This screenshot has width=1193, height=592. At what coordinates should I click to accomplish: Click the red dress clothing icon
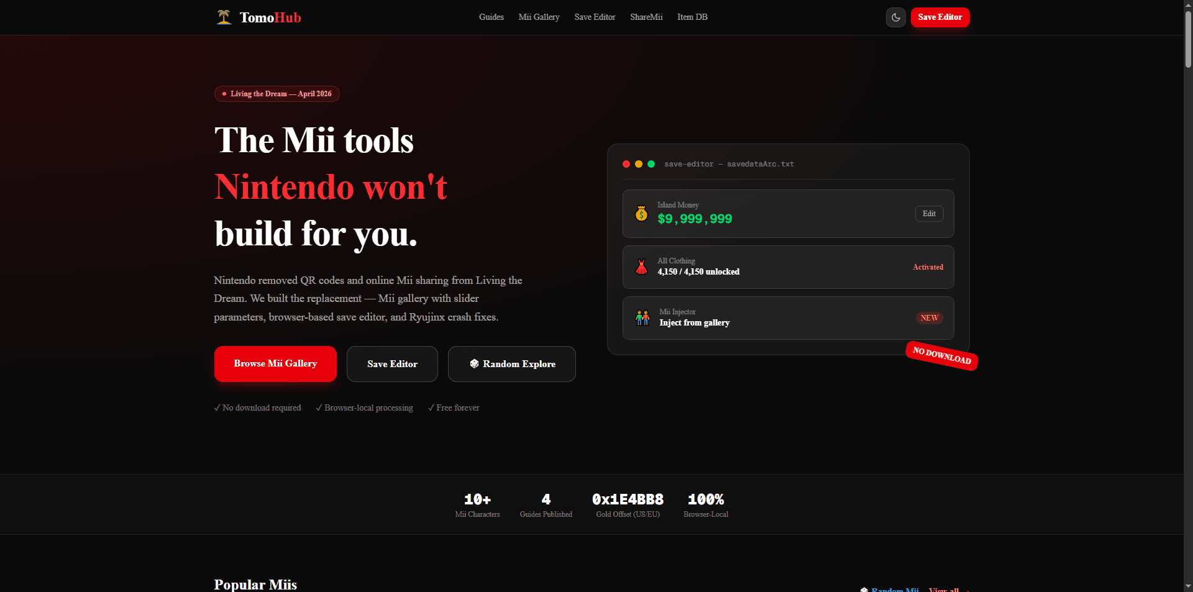point(641,267)
